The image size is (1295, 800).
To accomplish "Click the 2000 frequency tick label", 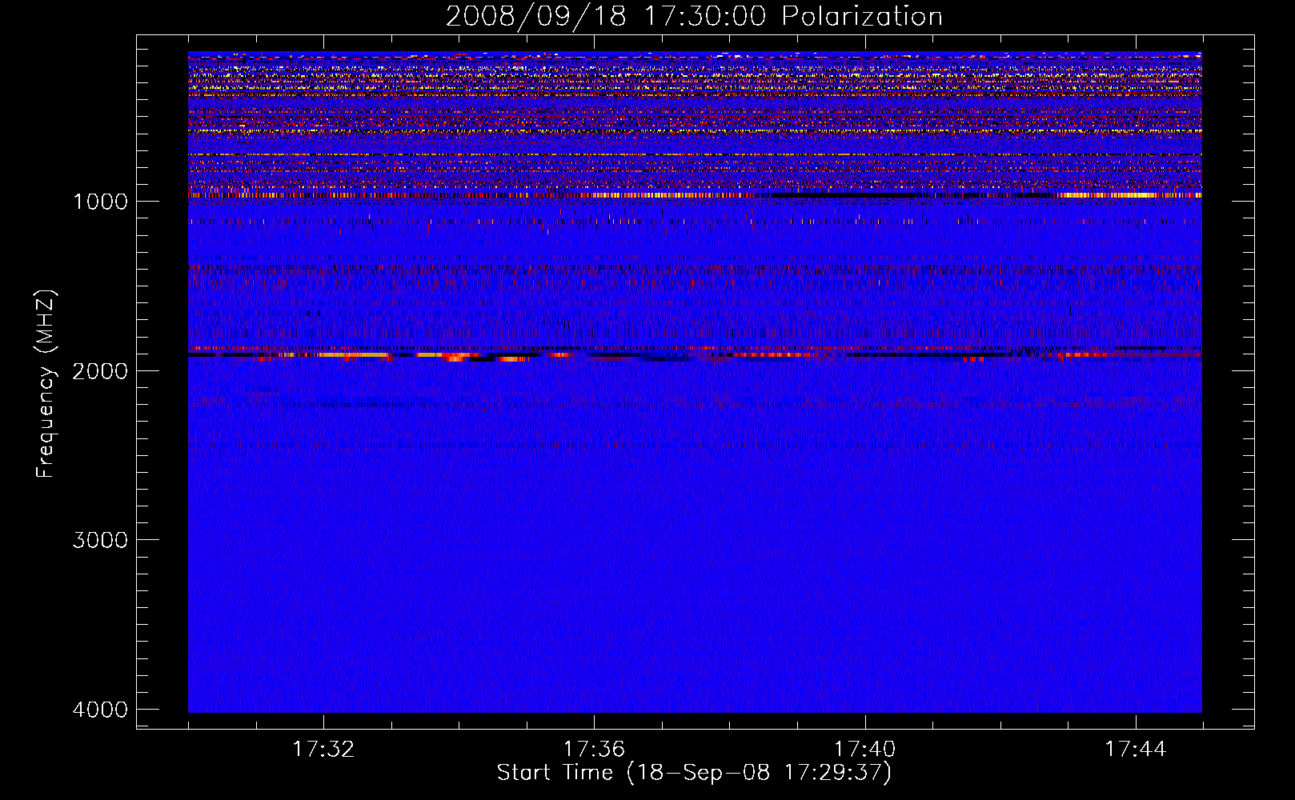I will tap(100, 370).
